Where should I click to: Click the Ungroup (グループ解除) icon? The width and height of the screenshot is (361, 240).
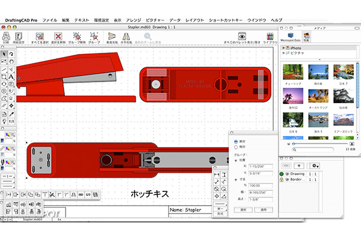pos(78,37)
